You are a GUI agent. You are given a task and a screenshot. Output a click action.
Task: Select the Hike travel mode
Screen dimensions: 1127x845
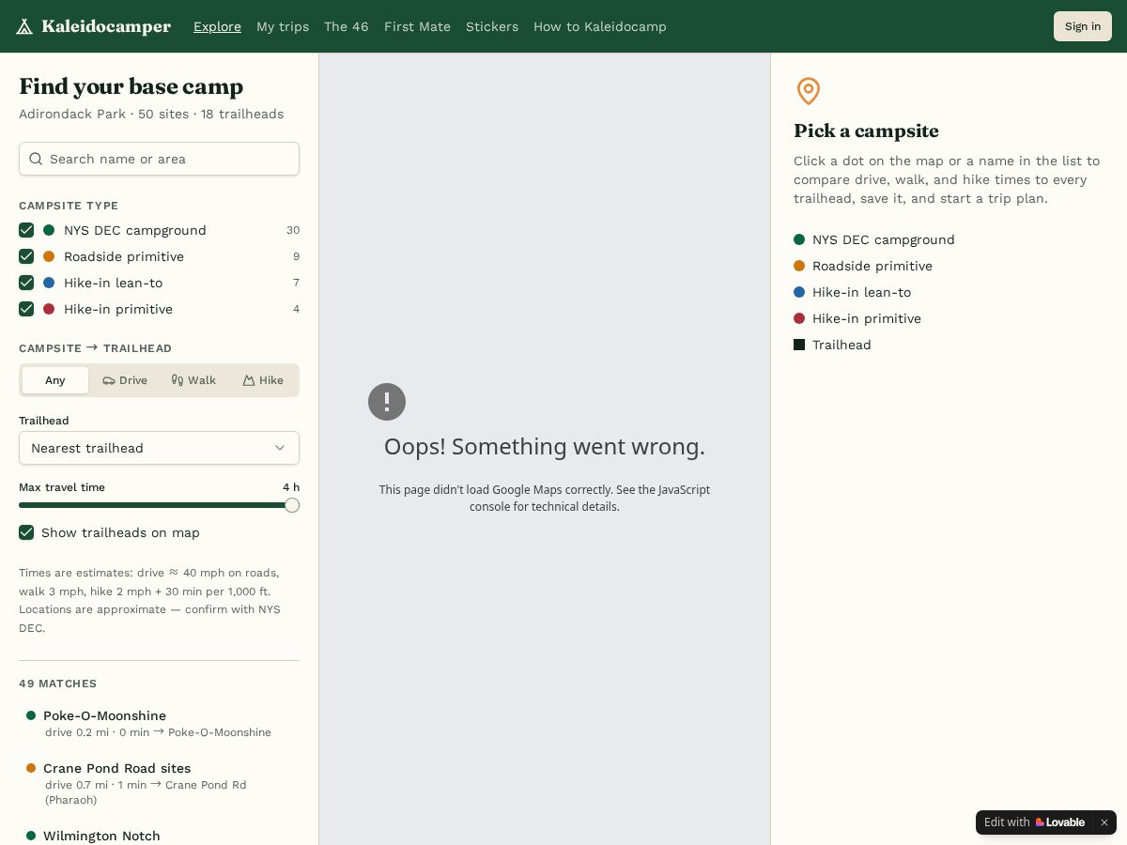[x=263, y=380]
